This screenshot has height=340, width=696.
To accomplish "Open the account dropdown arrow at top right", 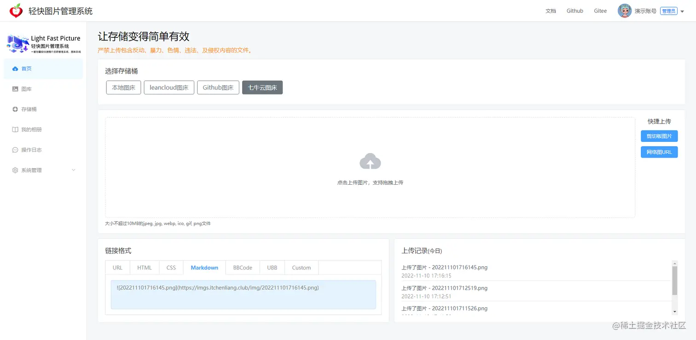I will pyautogui.click(x=682, y=12).
